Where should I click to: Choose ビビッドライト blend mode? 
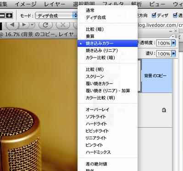pos(108,131)
